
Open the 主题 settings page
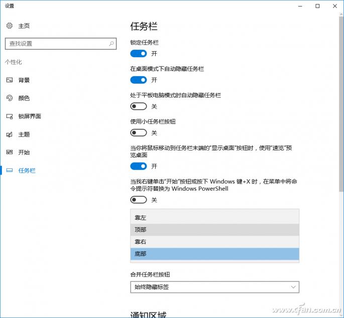point(24,134)
